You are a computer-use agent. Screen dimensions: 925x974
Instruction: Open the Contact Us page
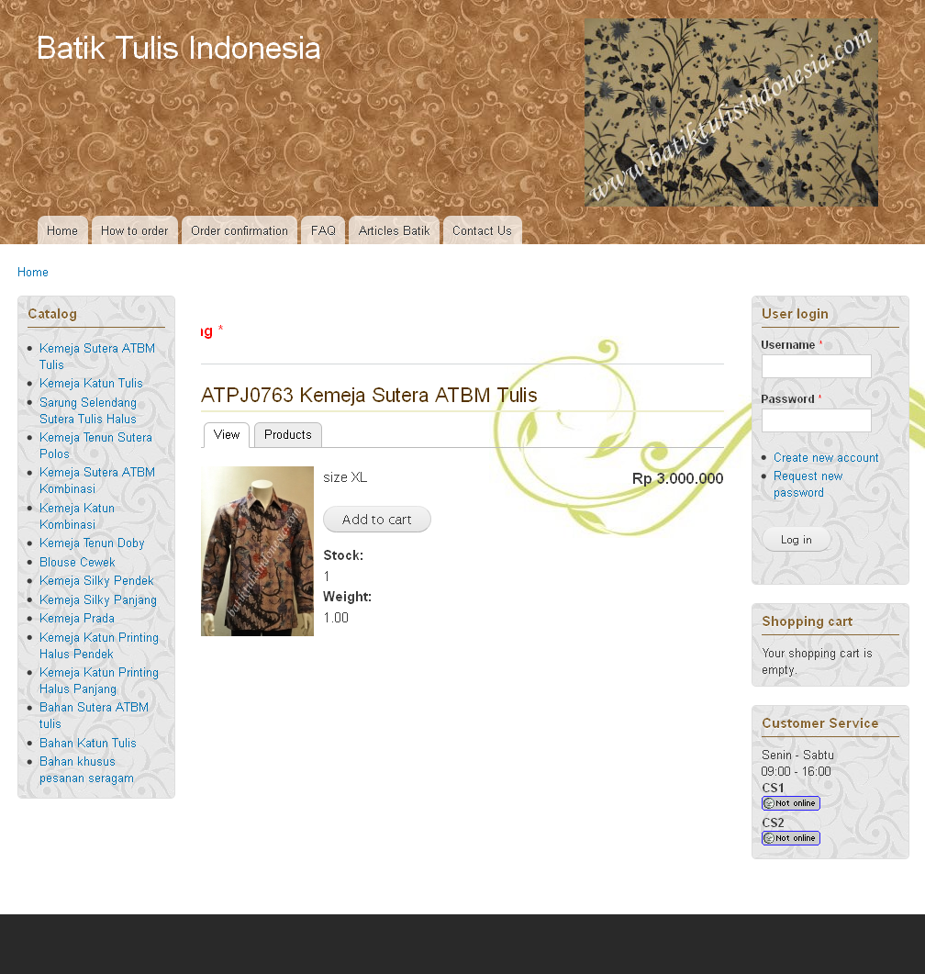tap(482, 230)
